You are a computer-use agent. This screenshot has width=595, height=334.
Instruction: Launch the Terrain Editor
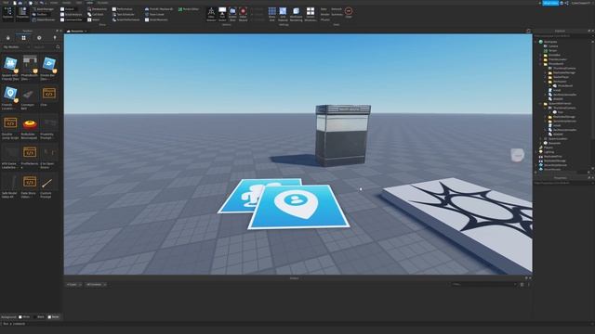(x=189, y=9)
